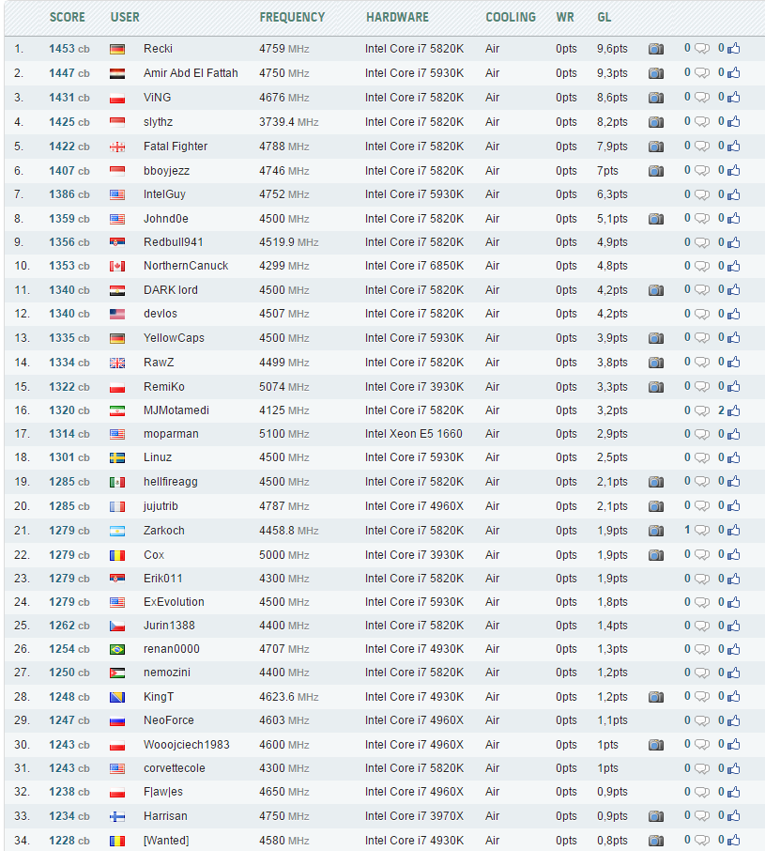Open camera icon in bboyjezz's row
The width and height of the screenshot is (765, 851).
[656, 171]
